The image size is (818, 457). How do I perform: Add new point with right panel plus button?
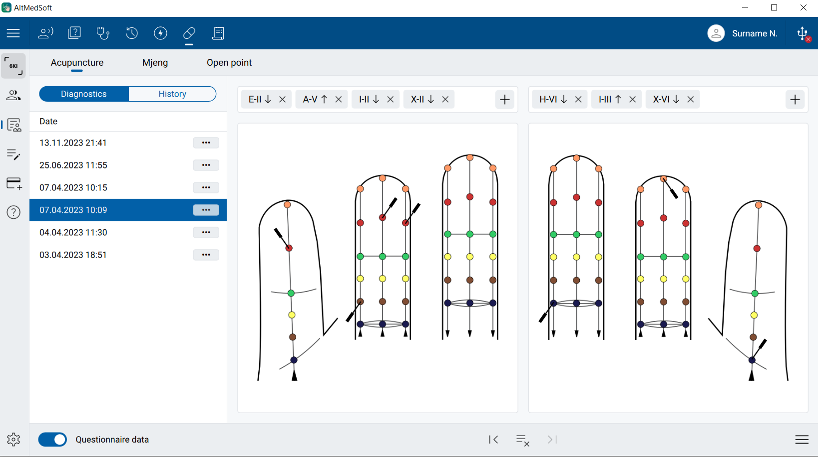(795, 100)
